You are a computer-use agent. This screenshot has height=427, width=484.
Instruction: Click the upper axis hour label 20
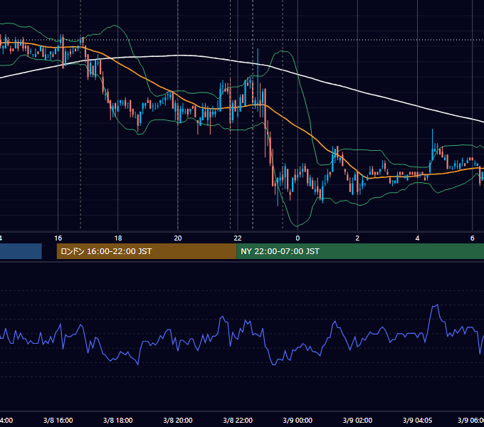(178, 238)
